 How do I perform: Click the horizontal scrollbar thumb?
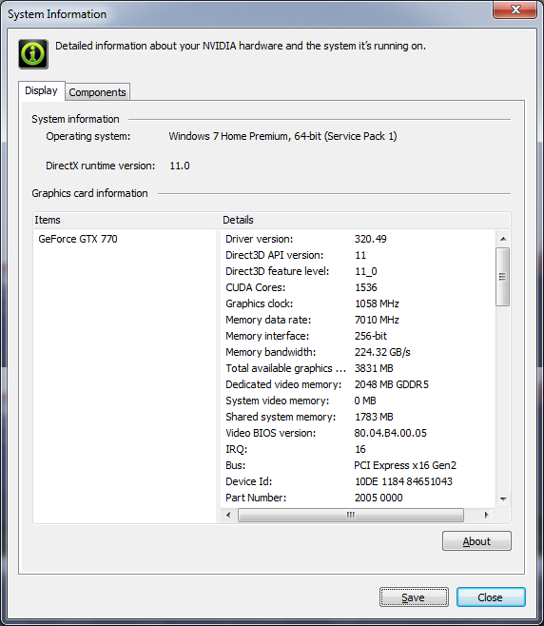(x=351, y=515)
